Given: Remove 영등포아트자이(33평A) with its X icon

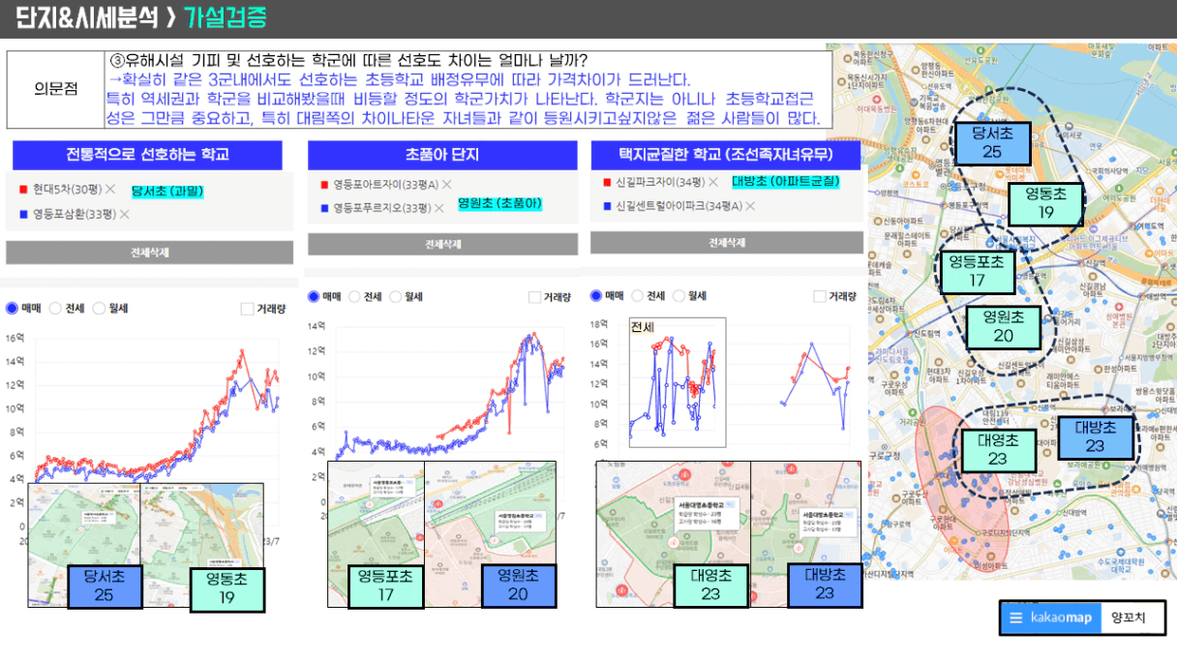Looking at the screenshot, I should tap(447, 184).
